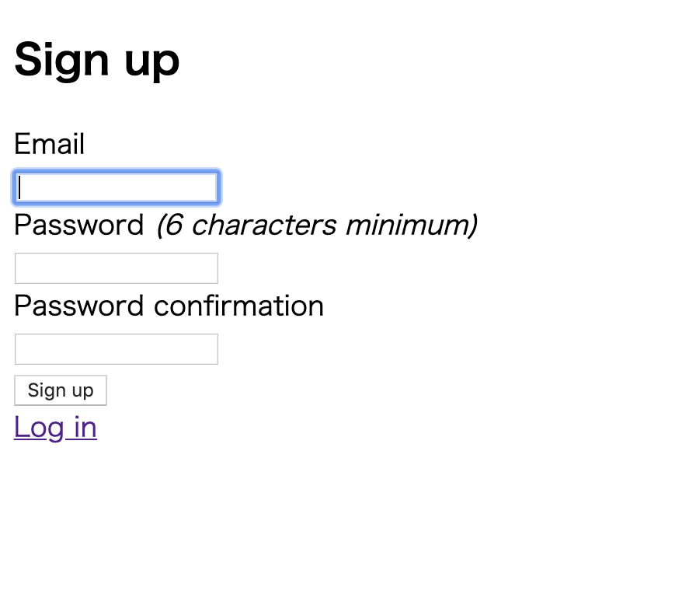Screen dimensions: 696x605
Task: Click the box below the 6 characters hint
Action: pyautogui.click(x=117, y=268)
